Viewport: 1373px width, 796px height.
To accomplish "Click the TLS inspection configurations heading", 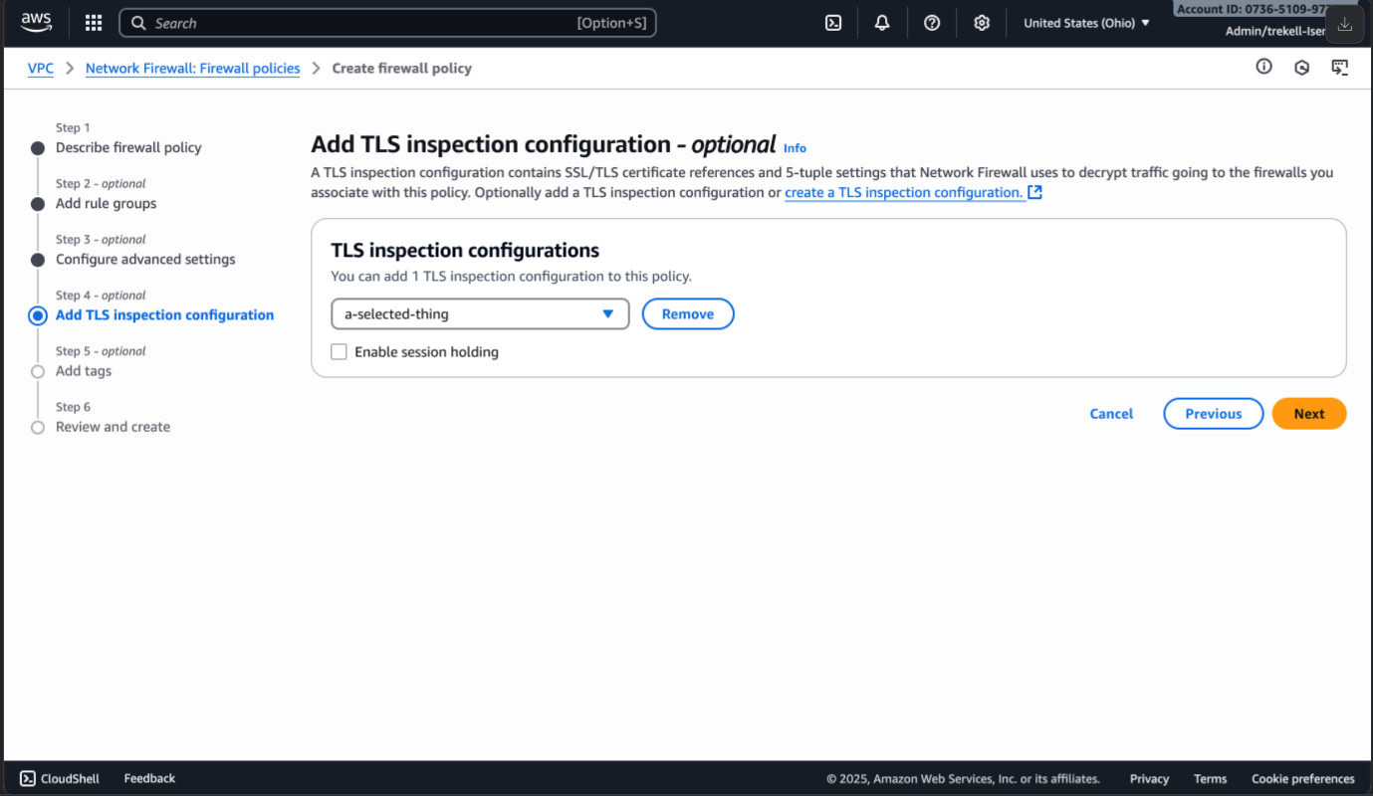I will (465, 250).
